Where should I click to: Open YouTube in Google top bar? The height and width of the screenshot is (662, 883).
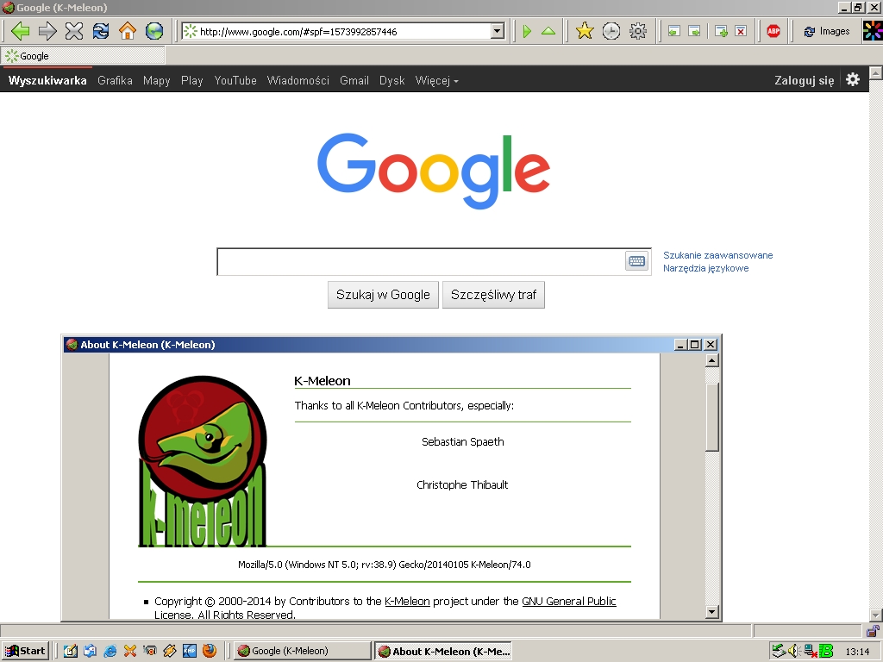235,80
